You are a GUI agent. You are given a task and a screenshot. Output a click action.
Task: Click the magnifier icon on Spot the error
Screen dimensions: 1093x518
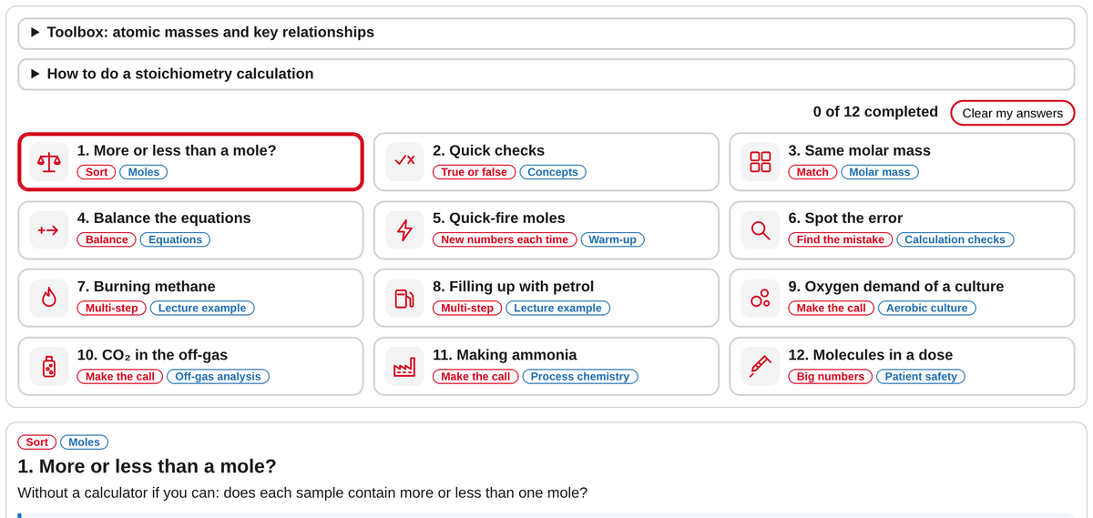(760, 230)
